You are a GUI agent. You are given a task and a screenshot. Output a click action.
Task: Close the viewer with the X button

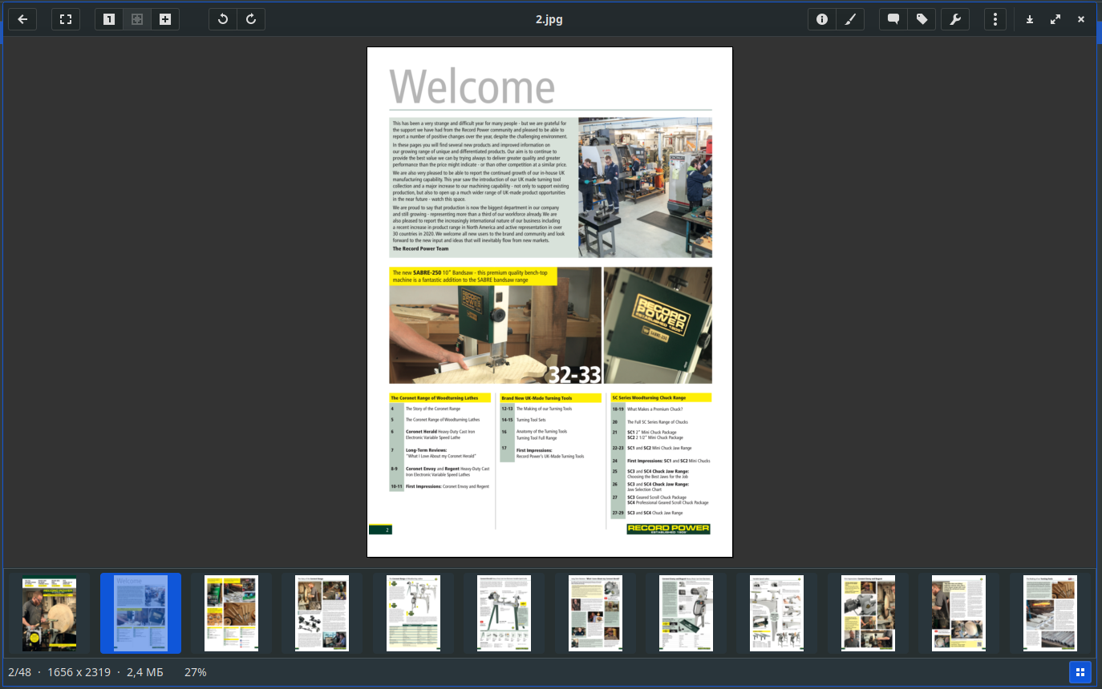tap(1081, 19)
